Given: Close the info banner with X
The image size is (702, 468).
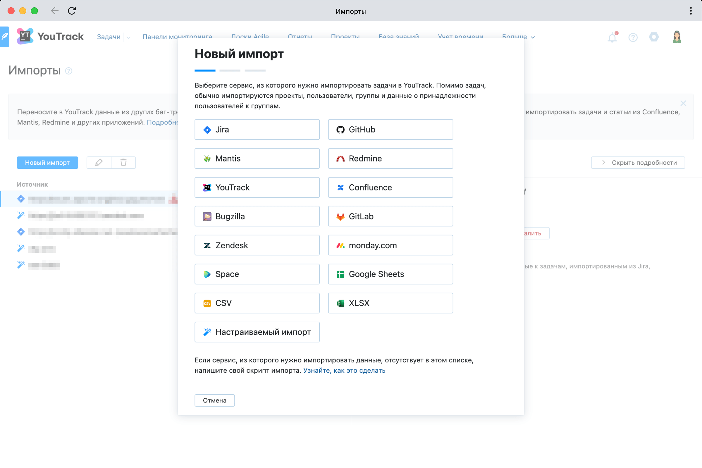Looking at the screenshot, I should 683,103.
